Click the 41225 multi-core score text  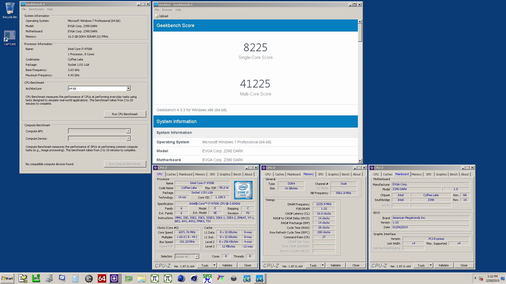pos(255,84)
